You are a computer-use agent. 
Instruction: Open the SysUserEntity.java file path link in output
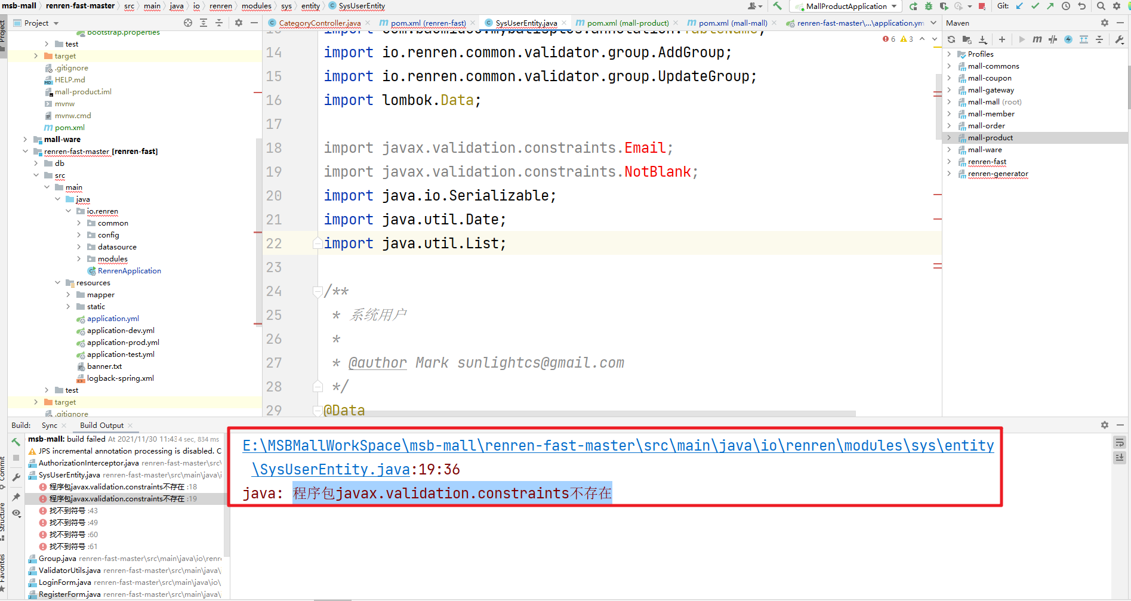pyautogui.click(x=618, y=457)
